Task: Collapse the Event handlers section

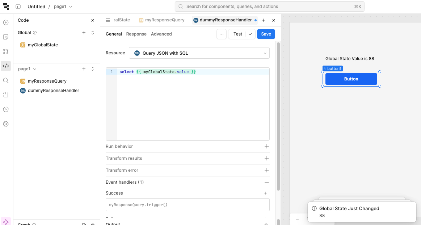Action: [x=267, y=182]
